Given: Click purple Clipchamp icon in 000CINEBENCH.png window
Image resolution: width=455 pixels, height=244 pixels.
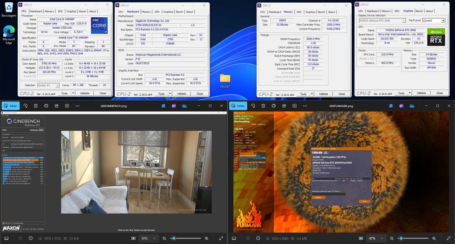Looking at the screenshot, I should [x=174, y=106].
